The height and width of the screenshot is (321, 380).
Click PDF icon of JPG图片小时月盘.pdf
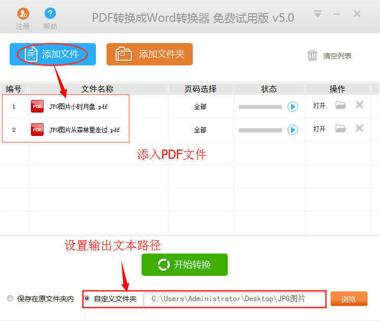[x=38, y=106]
